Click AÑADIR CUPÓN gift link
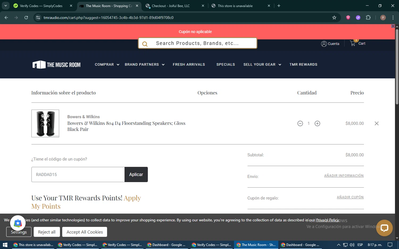Viewport: 399px width, 249px height. coord(350,197)
